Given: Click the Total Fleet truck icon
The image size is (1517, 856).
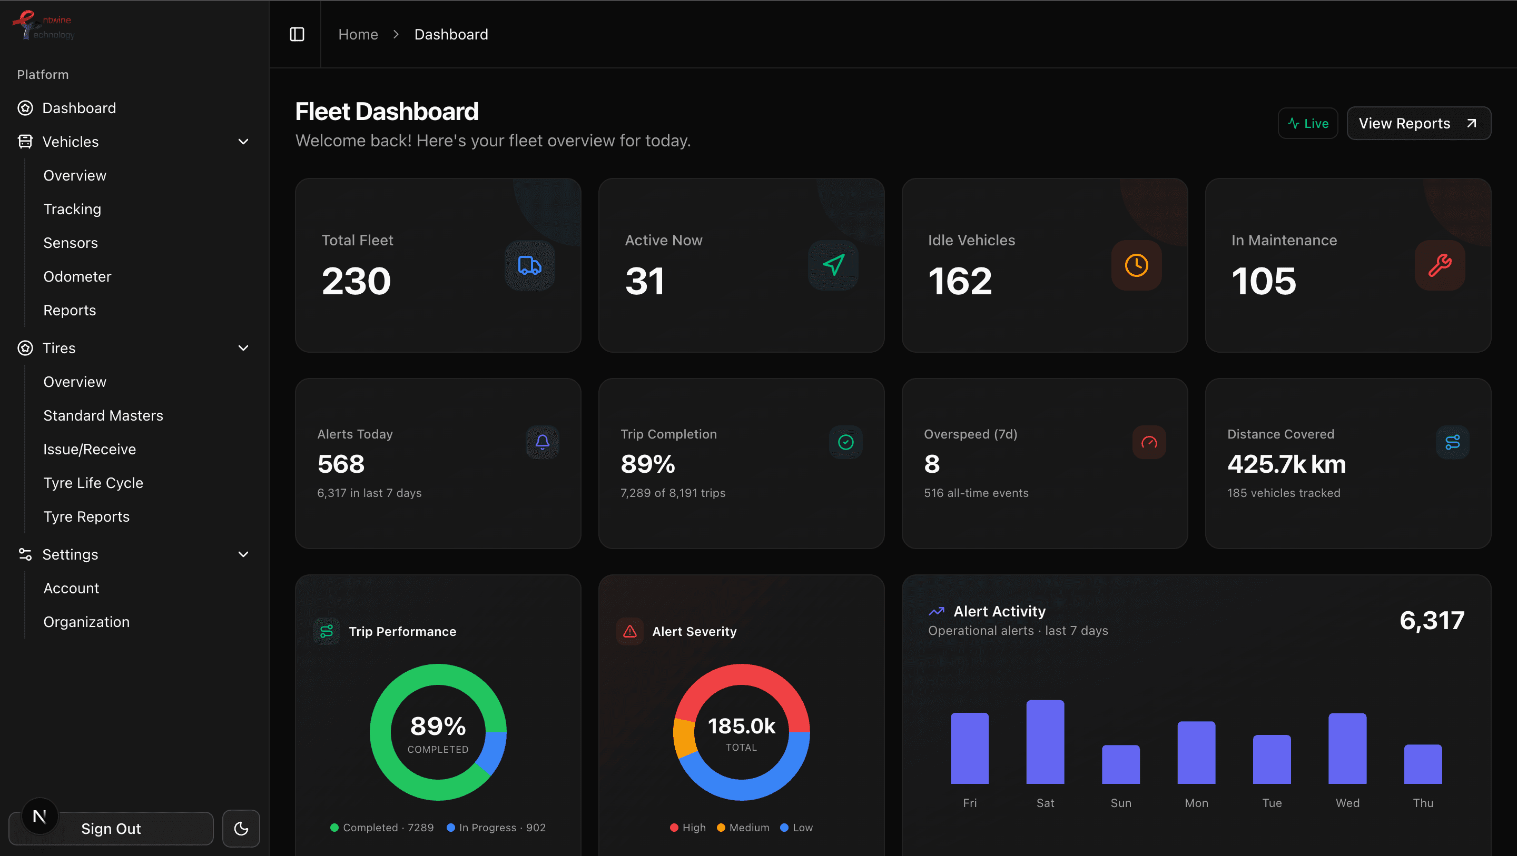Looking at the screenshot, I should tap(529, 265).
